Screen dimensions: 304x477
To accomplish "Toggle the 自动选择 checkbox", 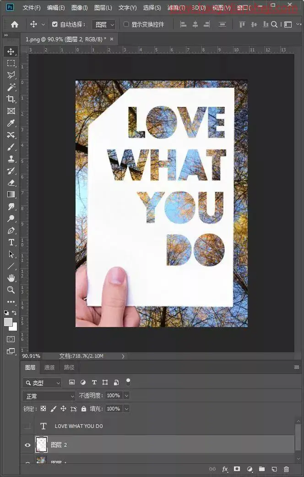I will pyautogui.click(x=54, y=24).
